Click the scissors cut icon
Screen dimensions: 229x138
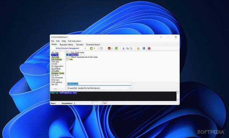(123, 48)
